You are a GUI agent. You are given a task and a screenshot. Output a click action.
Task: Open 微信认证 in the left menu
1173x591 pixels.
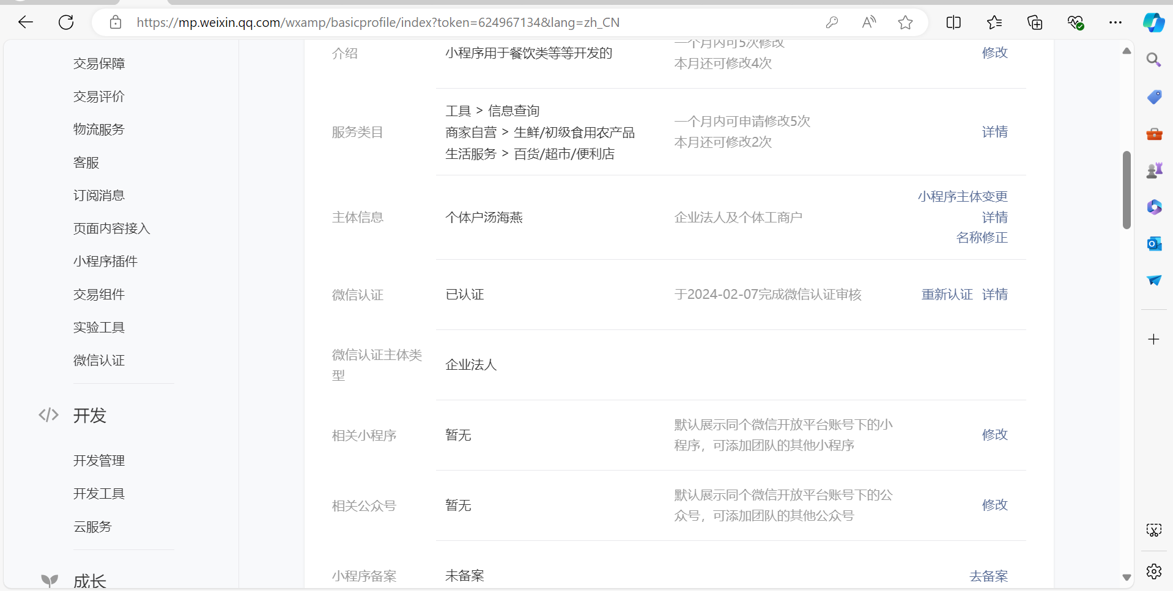pos(99,361)
